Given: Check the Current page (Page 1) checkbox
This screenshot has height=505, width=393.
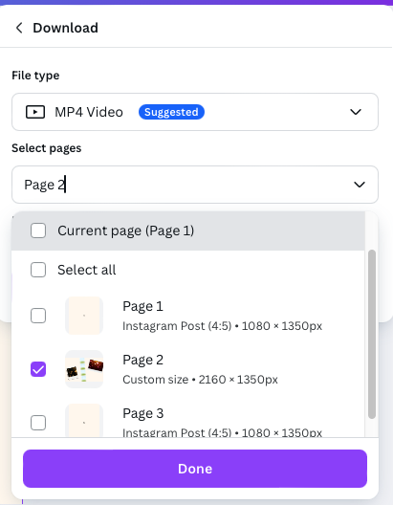Looking at the screenshot, I should (38, 231).
